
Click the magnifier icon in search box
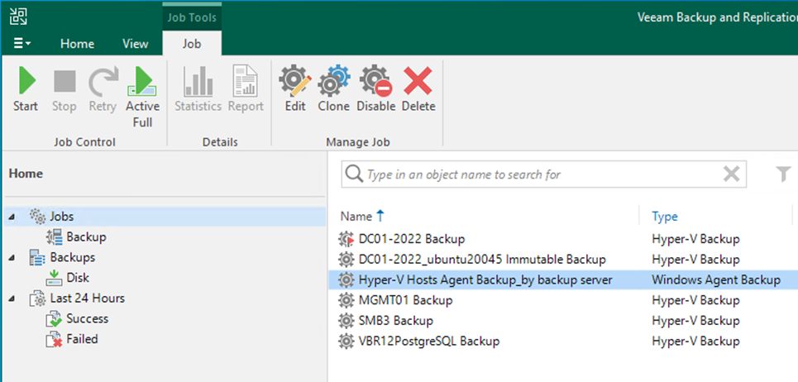click(354, 174)
